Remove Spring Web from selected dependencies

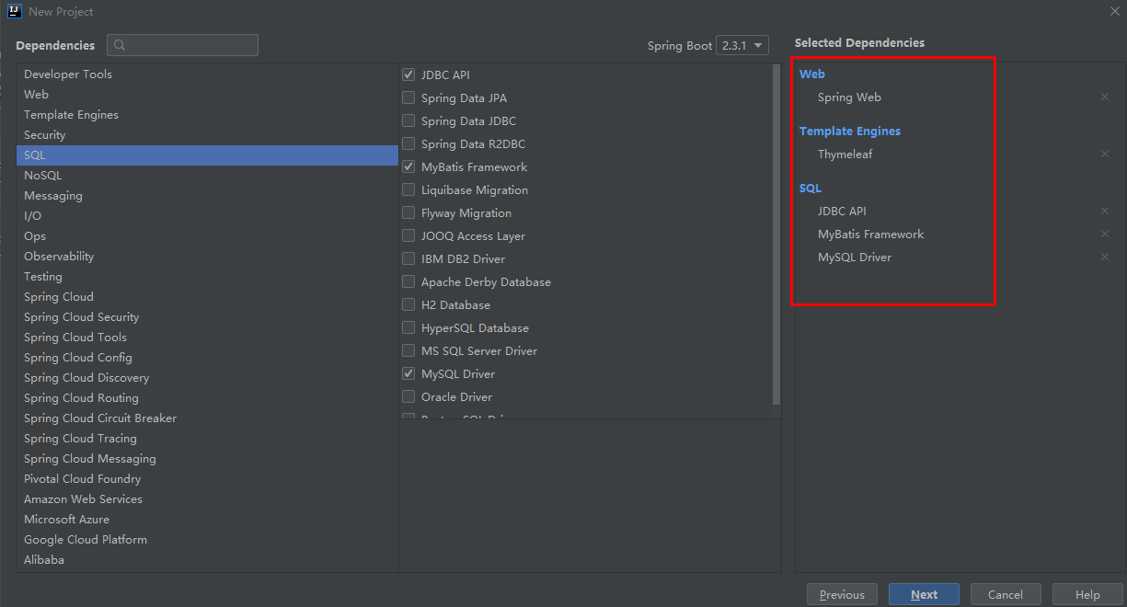[x=1105, y=97]
